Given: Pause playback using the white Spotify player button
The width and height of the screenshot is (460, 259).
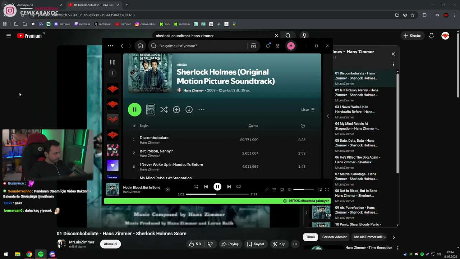Looking at the screenshot, I should 217,187.
